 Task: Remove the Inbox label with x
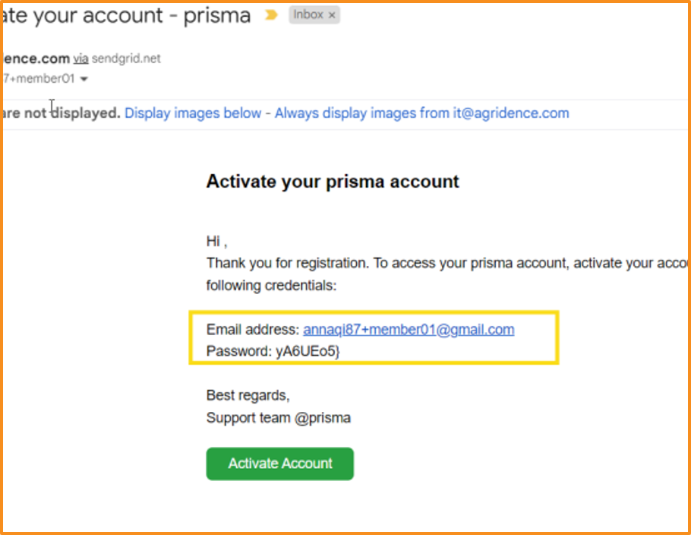[332, 15]
